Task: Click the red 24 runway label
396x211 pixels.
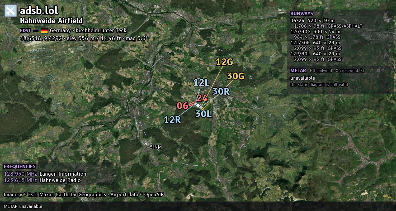Action: [x=202, y=98]
